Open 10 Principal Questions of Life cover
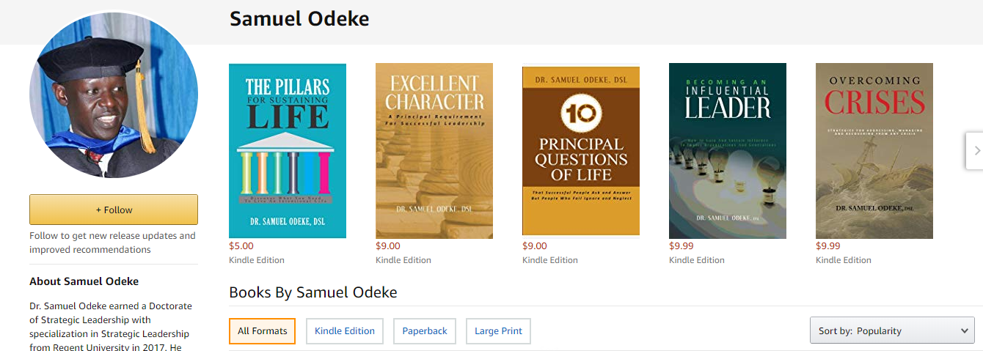The width and height of the screenshot is (983, 351). [x=581, y=151]
